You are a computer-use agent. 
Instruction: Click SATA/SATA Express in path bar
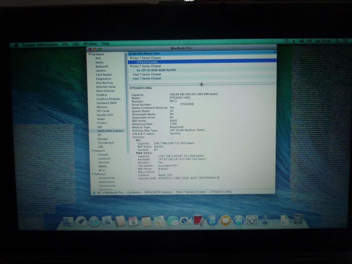click(158, 192)
